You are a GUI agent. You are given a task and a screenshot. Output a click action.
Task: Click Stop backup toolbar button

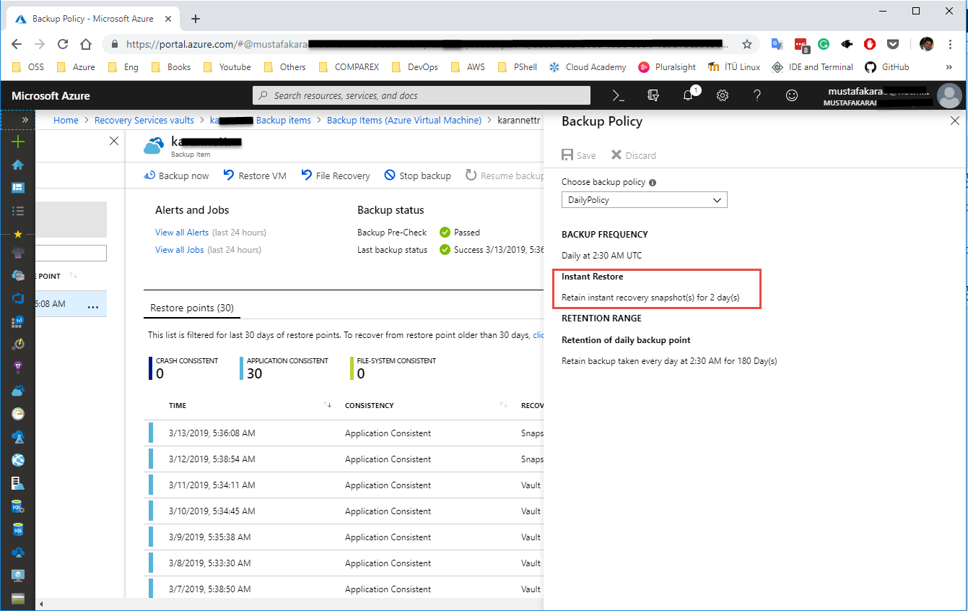point(417,175)
